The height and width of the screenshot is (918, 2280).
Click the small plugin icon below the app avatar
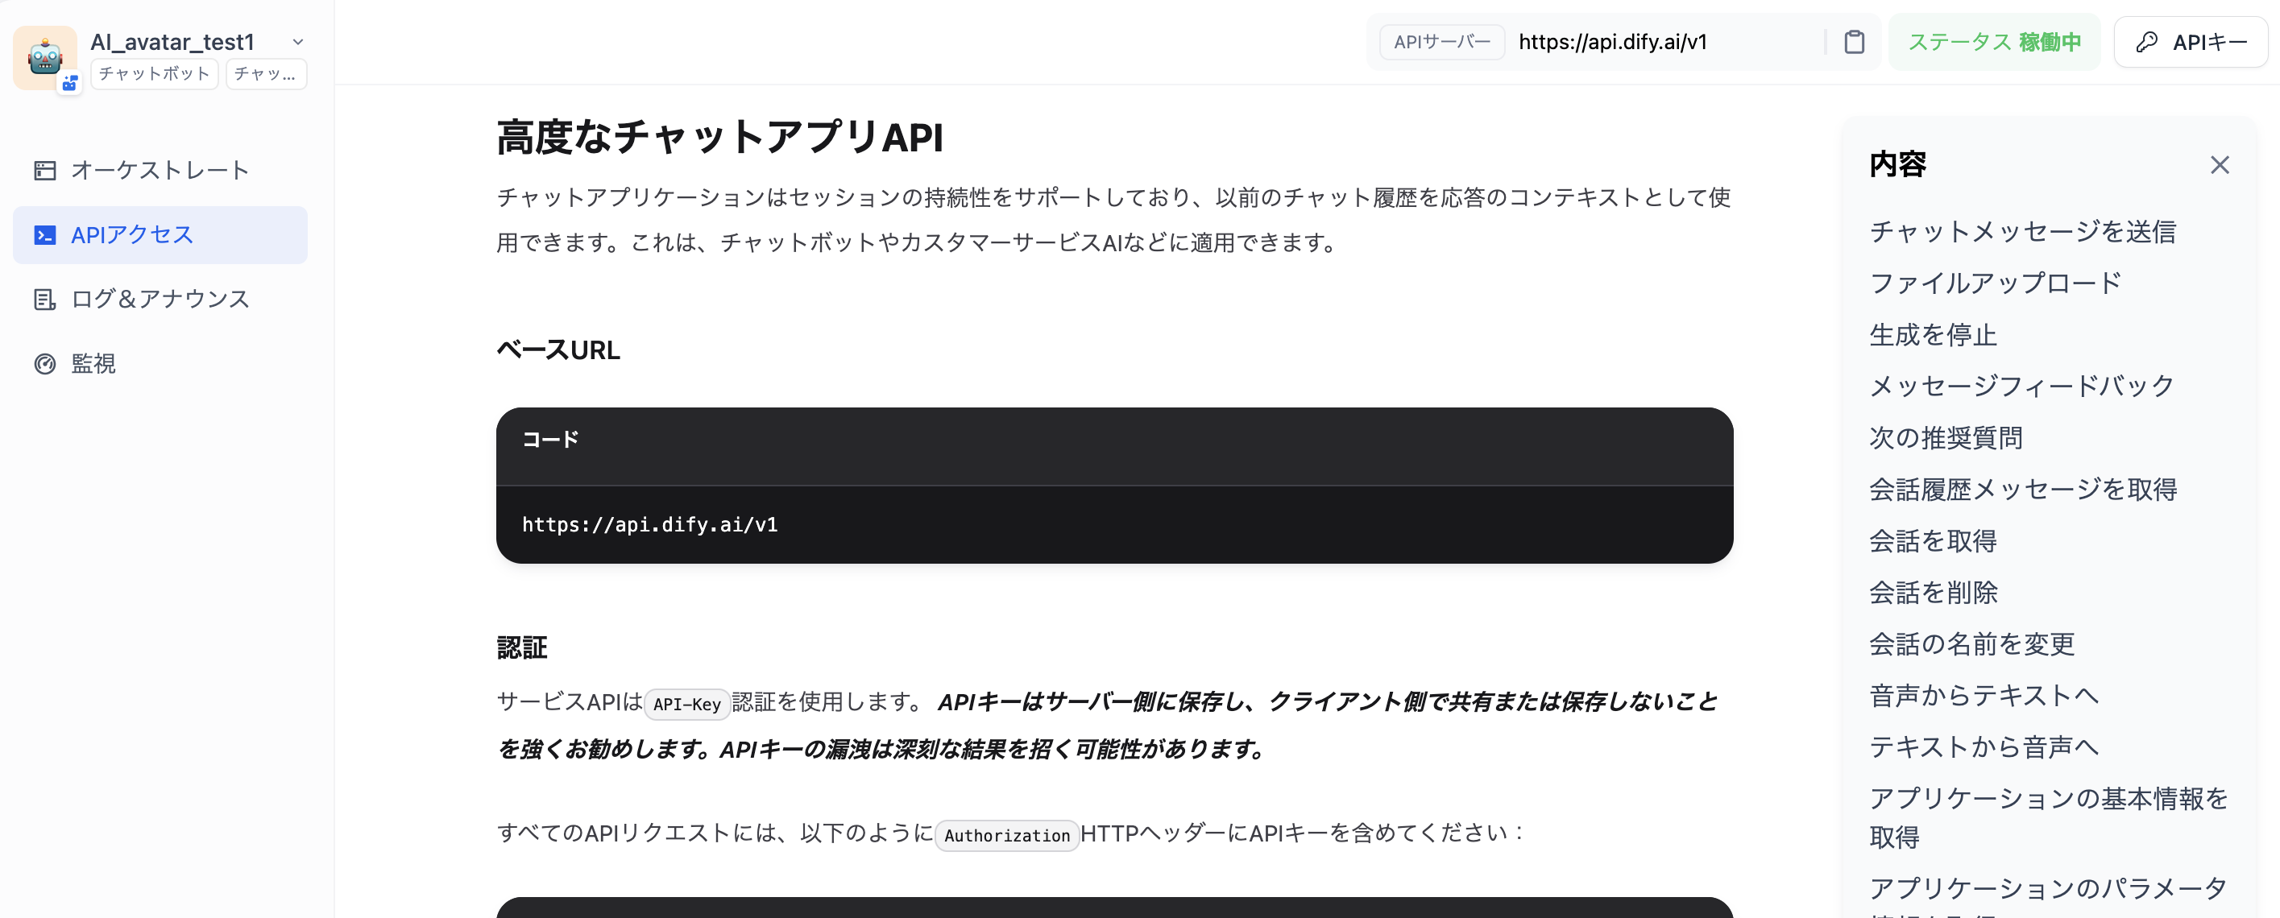[x=70, y=82]
